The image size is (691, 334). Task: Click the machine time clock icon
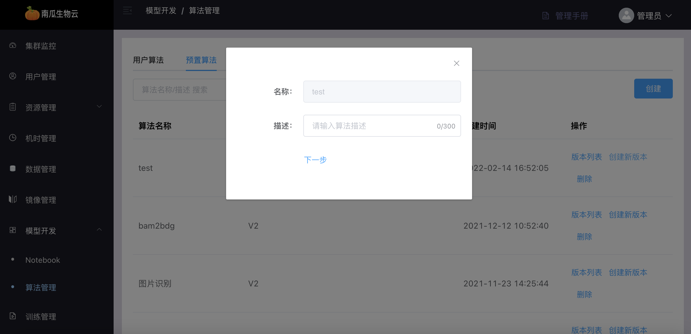click(13, 138)
